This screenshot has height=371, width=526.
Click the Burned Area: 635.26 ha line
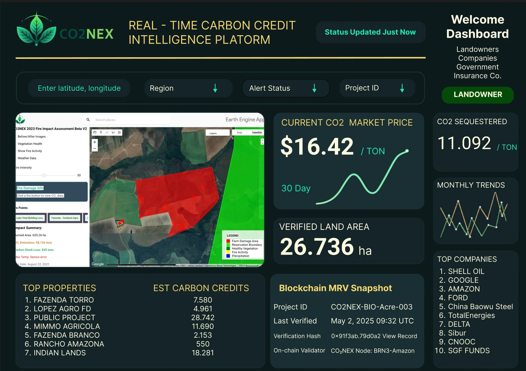[31, 235]
